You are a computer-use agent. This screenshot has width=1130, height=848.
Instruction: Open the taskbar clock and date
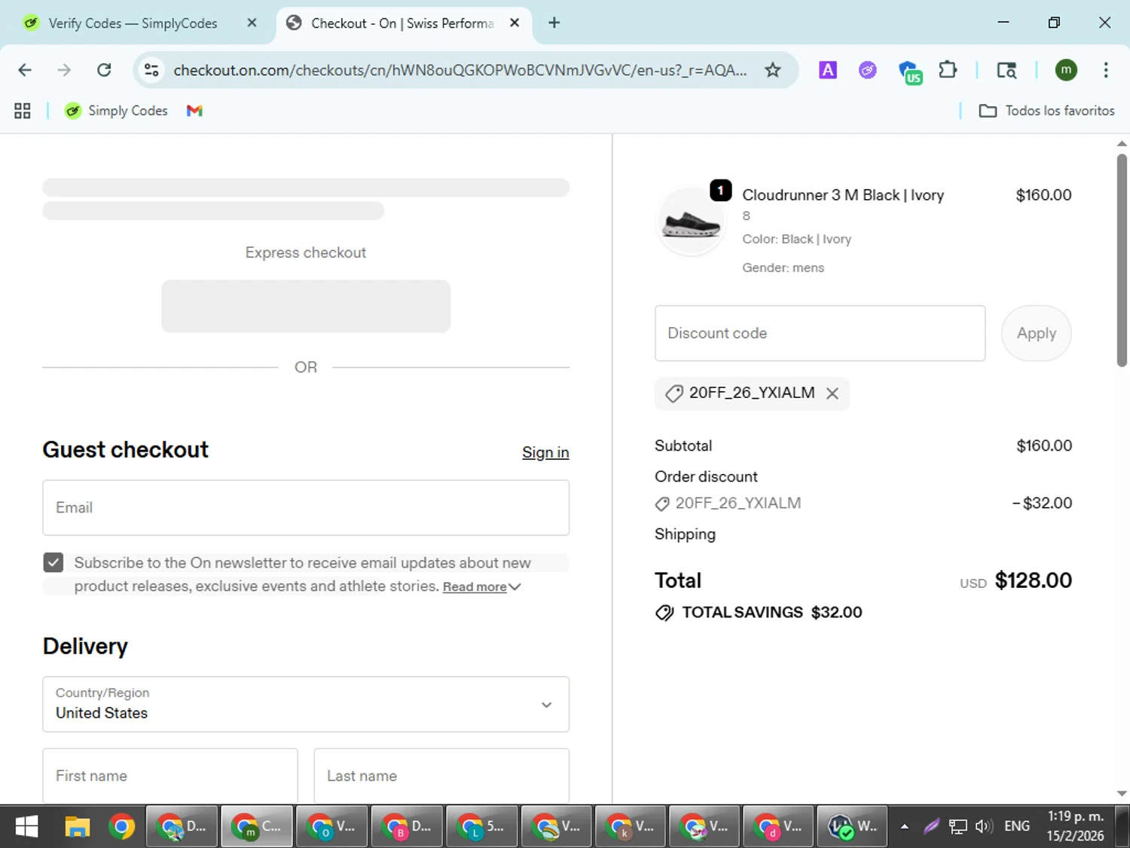[x=1075, y=826]
